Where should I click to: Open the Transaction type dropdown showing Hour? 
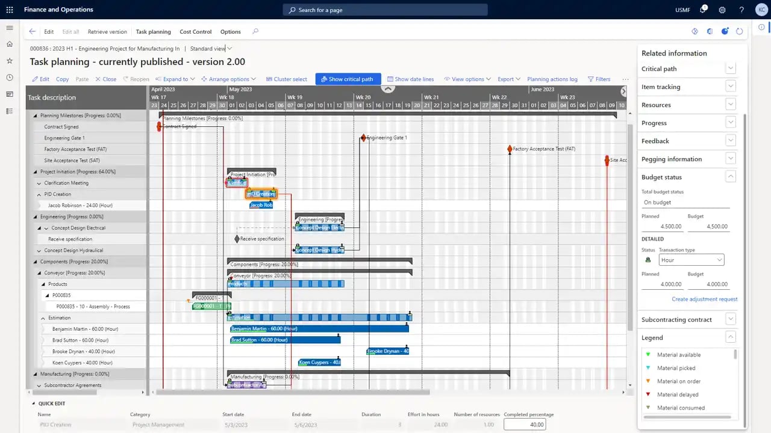click(x=690, y=259)
